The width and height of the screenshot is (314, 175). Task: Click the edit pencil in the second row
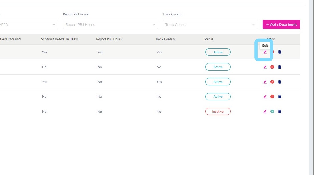coord(265,67)
